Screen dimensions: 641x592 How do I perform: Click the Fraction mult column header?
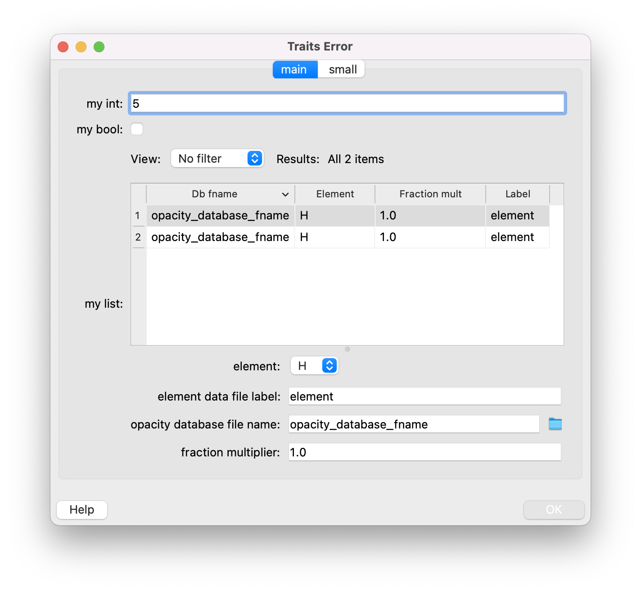point(430,194)
